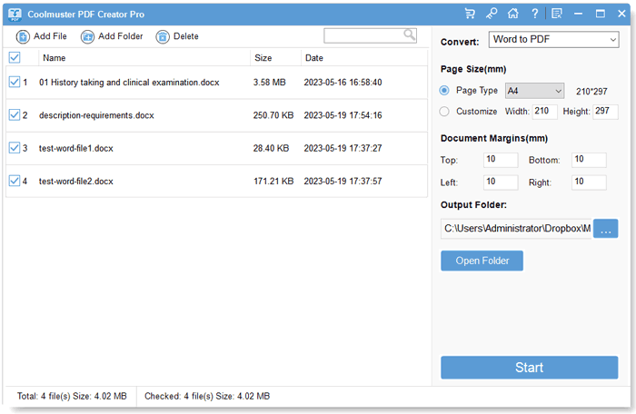Image resolution: width=636 pixels, height=414 pixels.
Task: Click the Open Folder button
Action: tap(482, 261)
